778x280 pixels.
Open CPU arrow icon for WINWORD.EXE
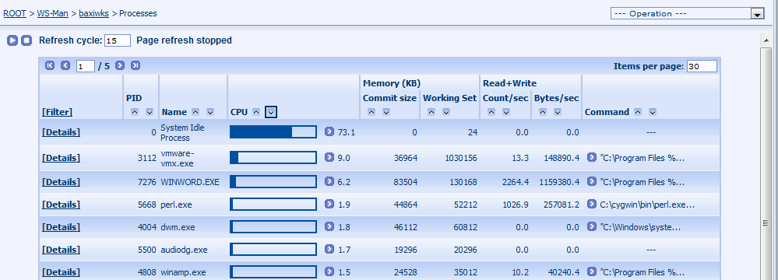pyautogui.click(x=329, y=181)
